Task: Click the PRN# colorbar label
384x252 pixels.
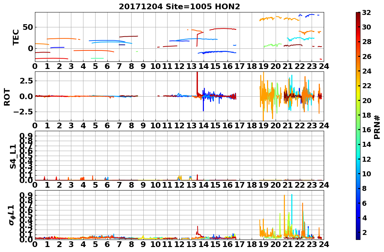Action: [377, 127]
